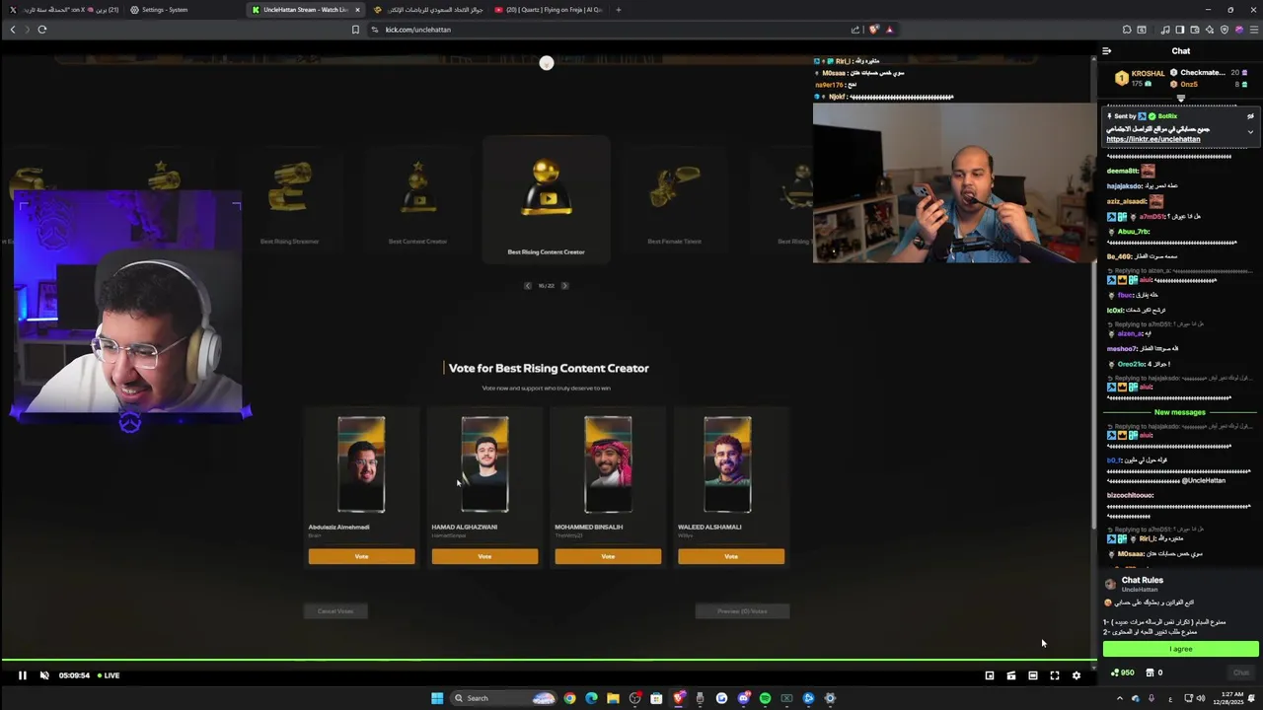Open a new browser tab
Image resolution: width=1263 pixels, height=710 pixels.
click(x=619, y=10)
